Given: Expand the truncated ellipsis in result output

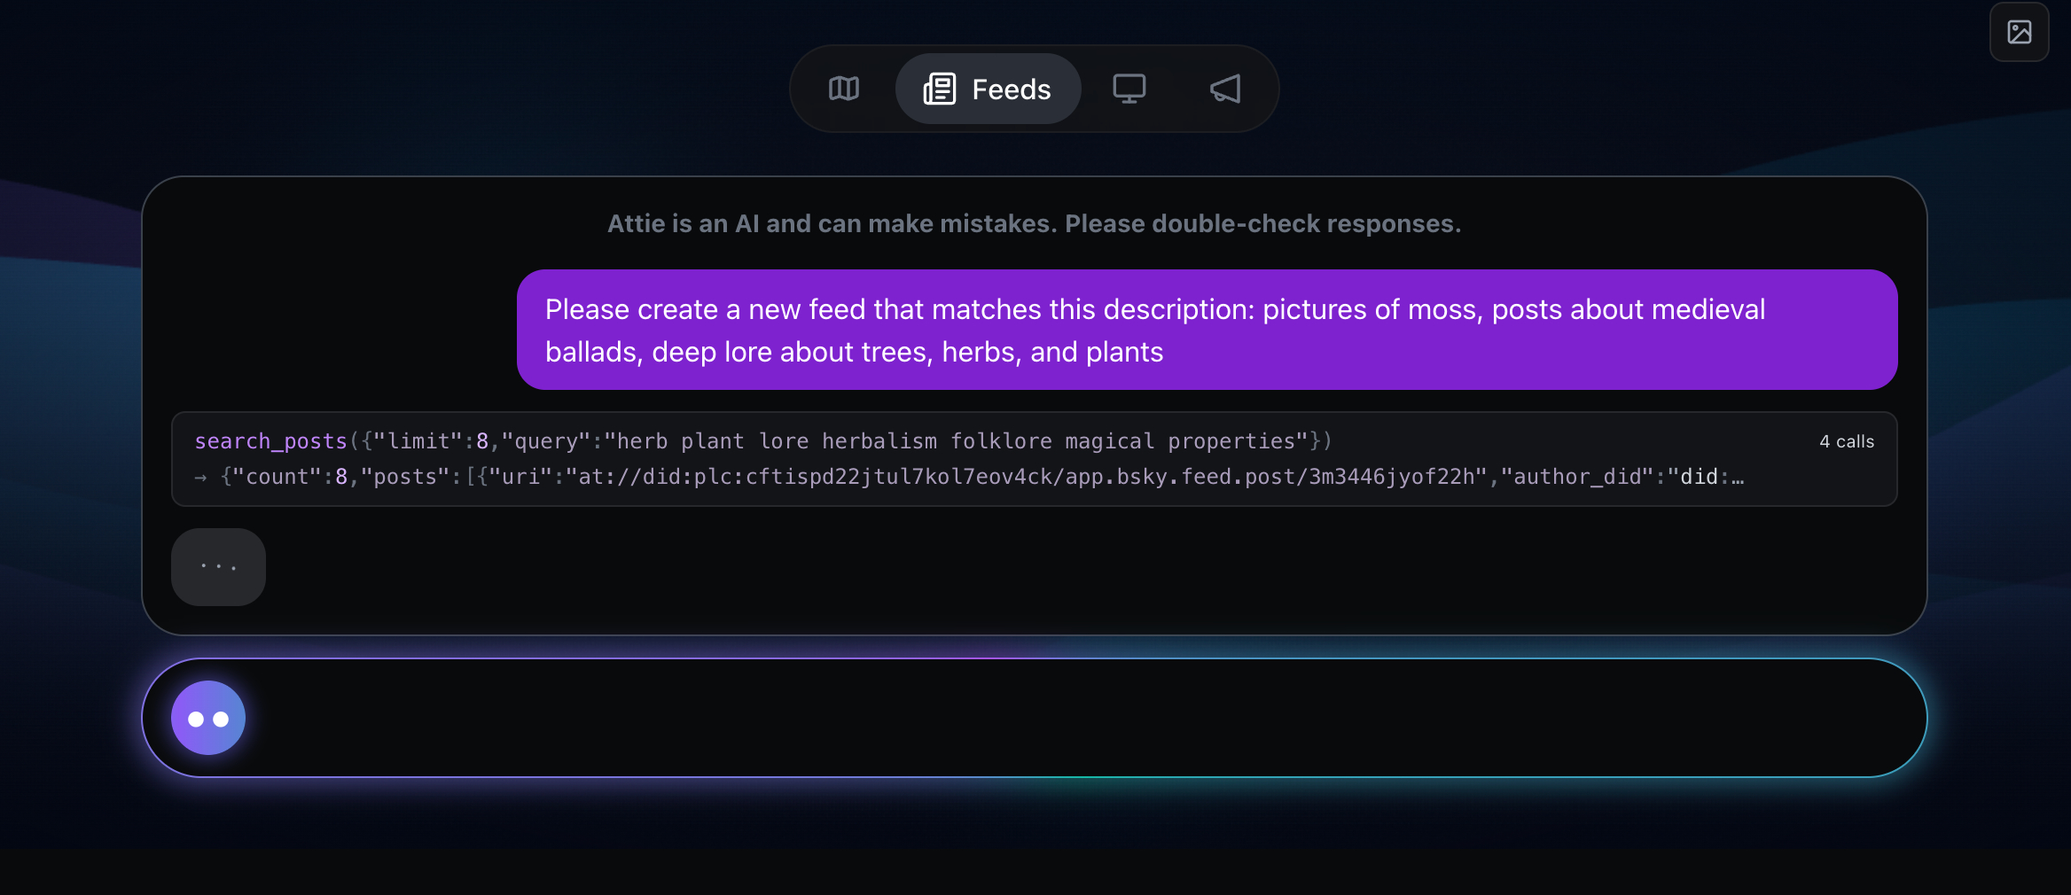Looking at the screenshot, I should pos(1737,478).
